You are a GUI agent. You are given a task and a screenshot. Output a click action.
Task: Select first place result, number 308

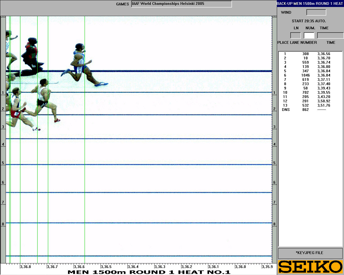point(306,54)
